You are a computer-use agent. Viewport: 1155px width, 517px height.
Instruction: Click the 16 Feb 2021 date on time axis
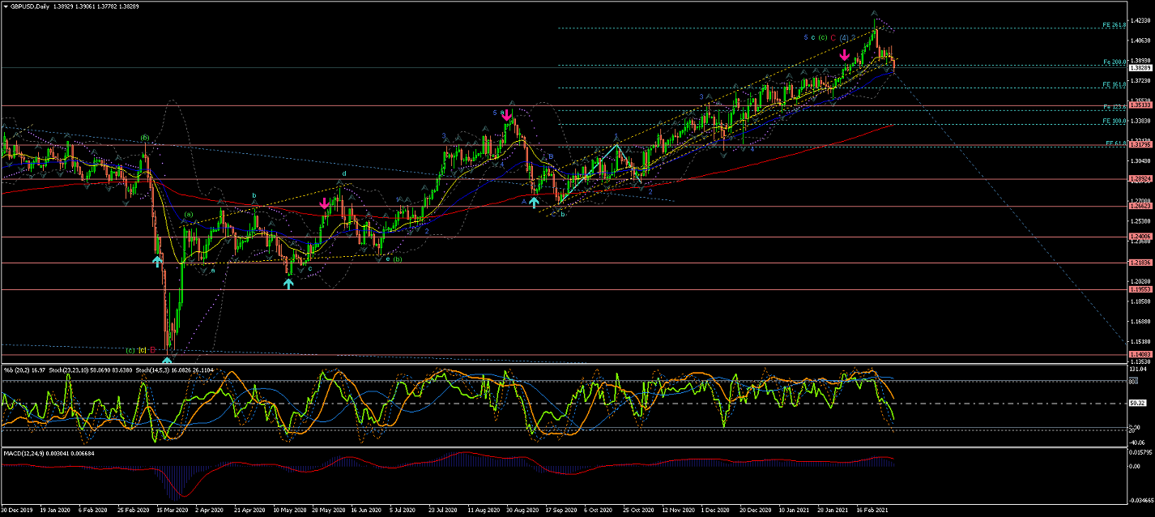click(x=872, y=511)
